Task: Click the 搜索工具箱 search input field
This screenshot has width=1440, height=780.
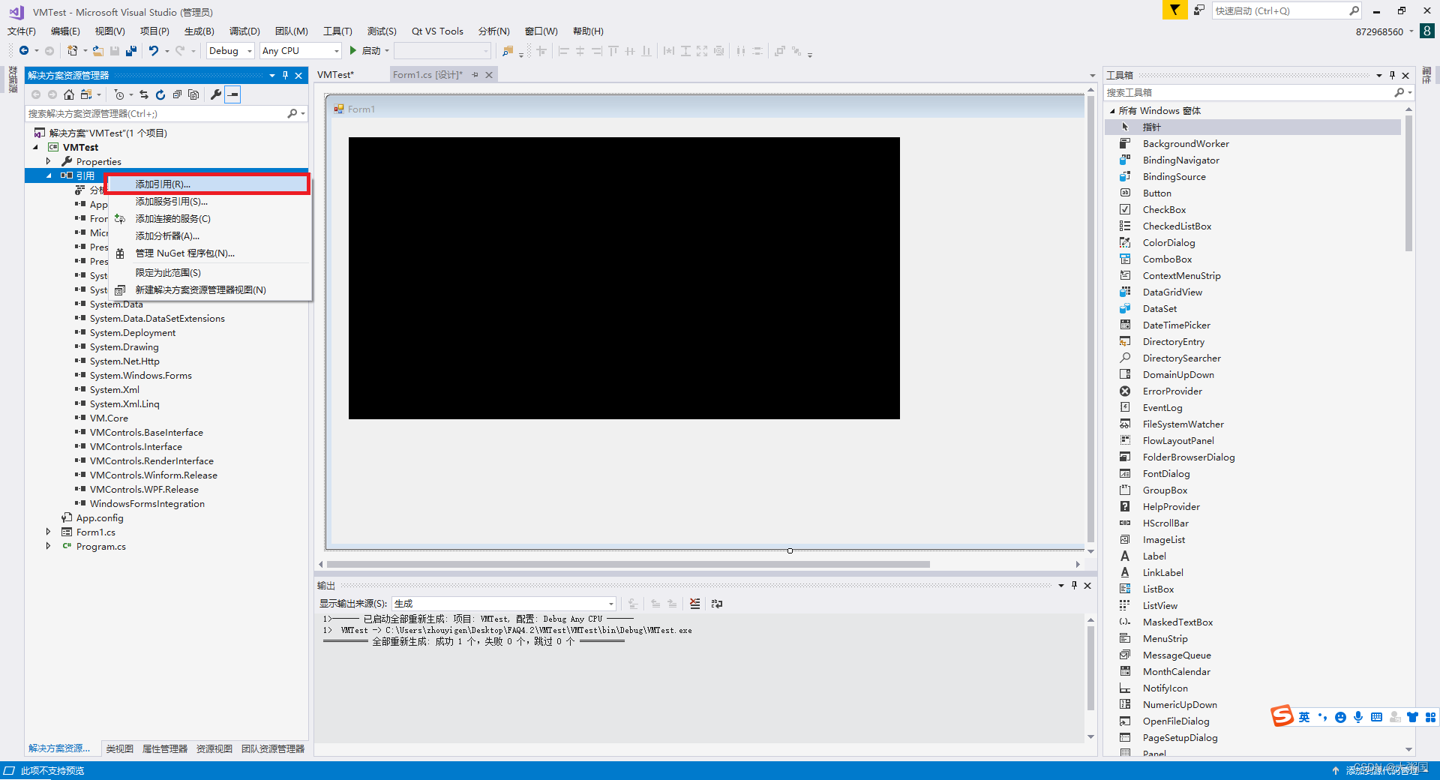Action: [x=1248, y=92]
